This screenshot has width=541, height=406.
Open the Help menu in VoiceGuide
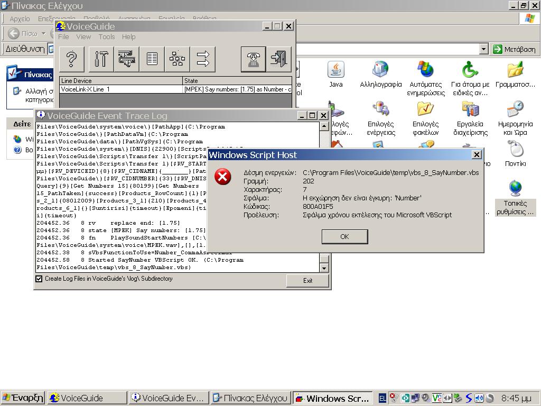tap(129, 37)
